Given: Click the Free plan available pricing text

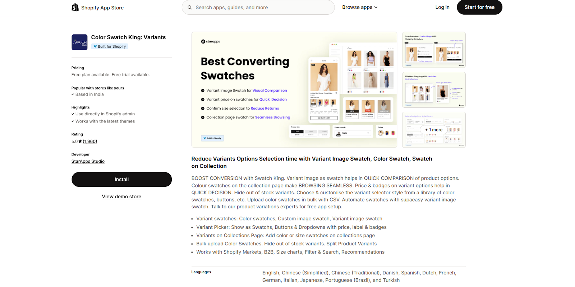Looking at the screenshot, I should coord(110,75).
